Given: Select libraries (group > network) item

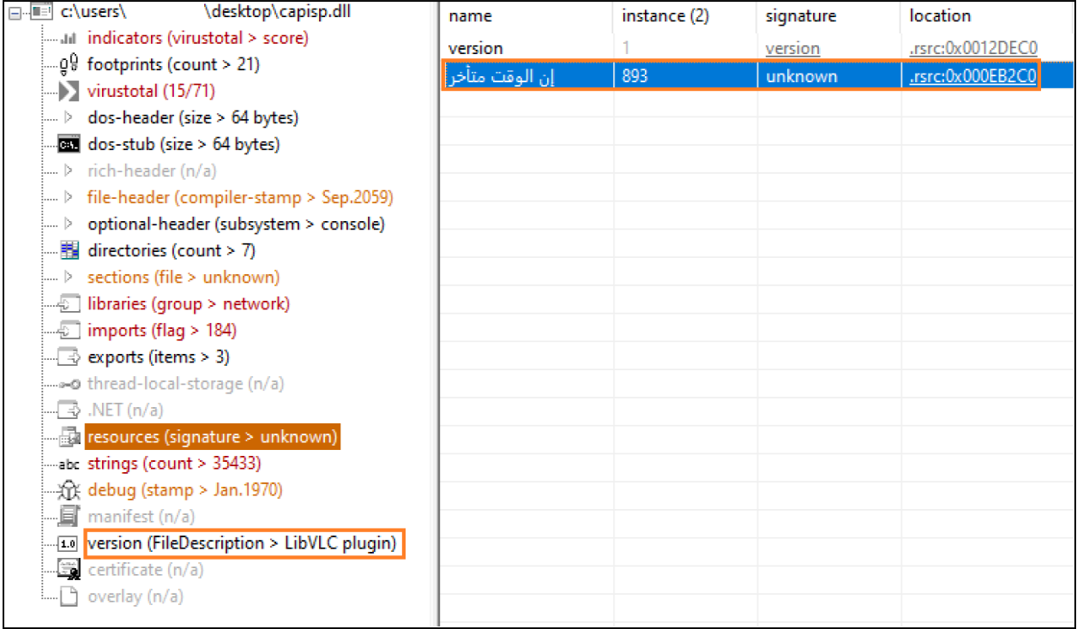Looking at the screenshot, I should click(x=188, y=304).
